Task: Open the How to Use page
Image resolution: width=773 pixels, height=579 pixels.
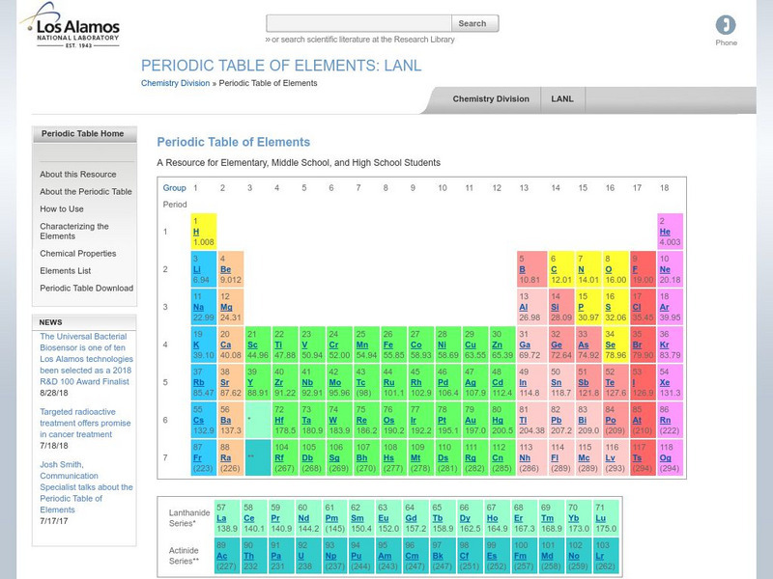Action: [x=62, y=208]
